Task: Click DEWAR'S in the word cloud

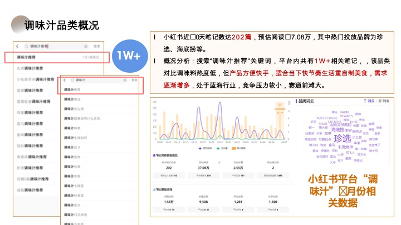Action: pyautogui.click(x=346, y=116)
